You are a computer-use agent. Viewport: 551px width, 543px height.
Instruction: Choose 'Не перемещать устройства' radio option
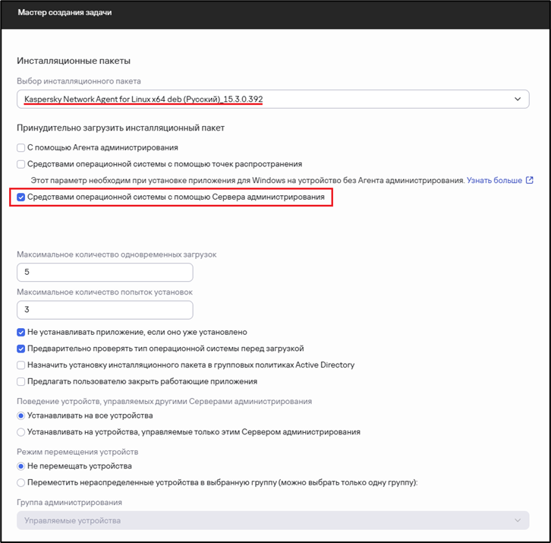(21, 466)
